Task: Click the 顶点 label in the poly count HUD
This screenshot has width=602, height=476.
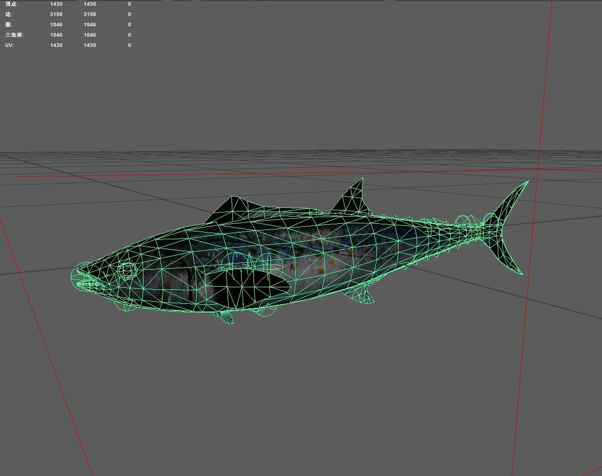Action: 11,4
